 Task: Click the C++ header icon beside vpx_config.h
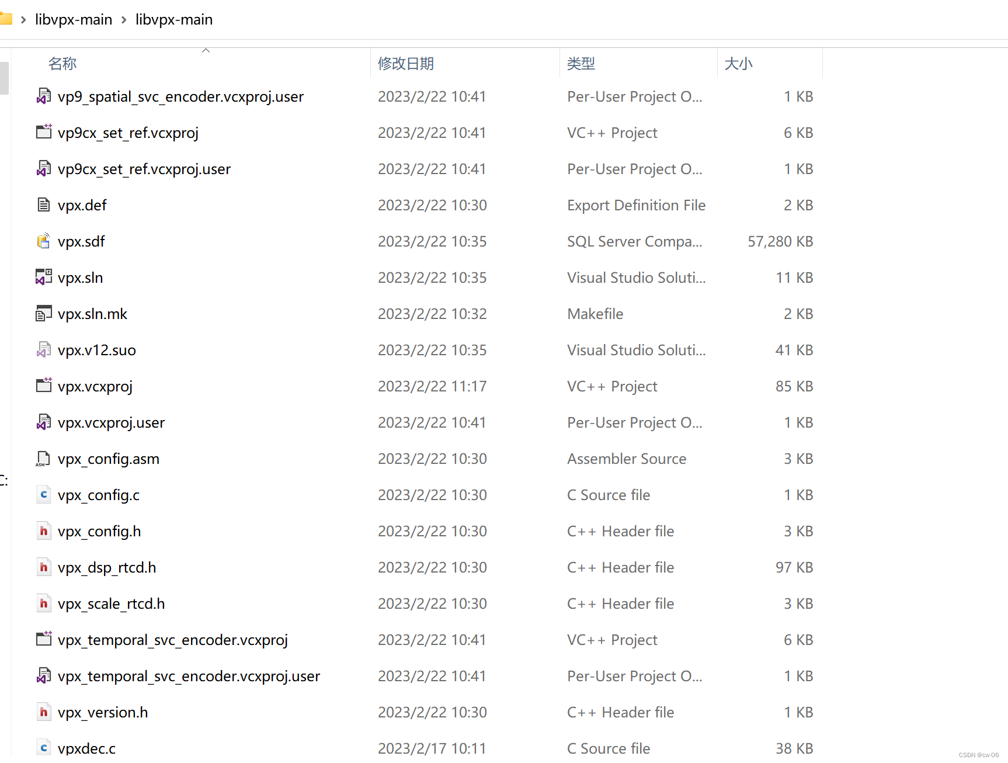coord(43,531)
